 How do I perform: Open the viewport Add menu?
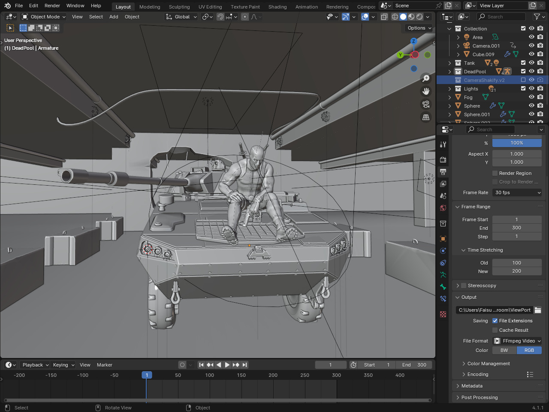(114, 17)
